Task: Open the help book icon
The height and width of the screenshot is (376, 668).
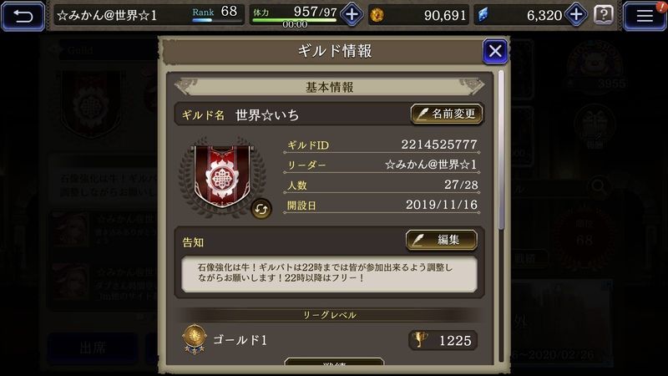Action: [x=603, y=16]
